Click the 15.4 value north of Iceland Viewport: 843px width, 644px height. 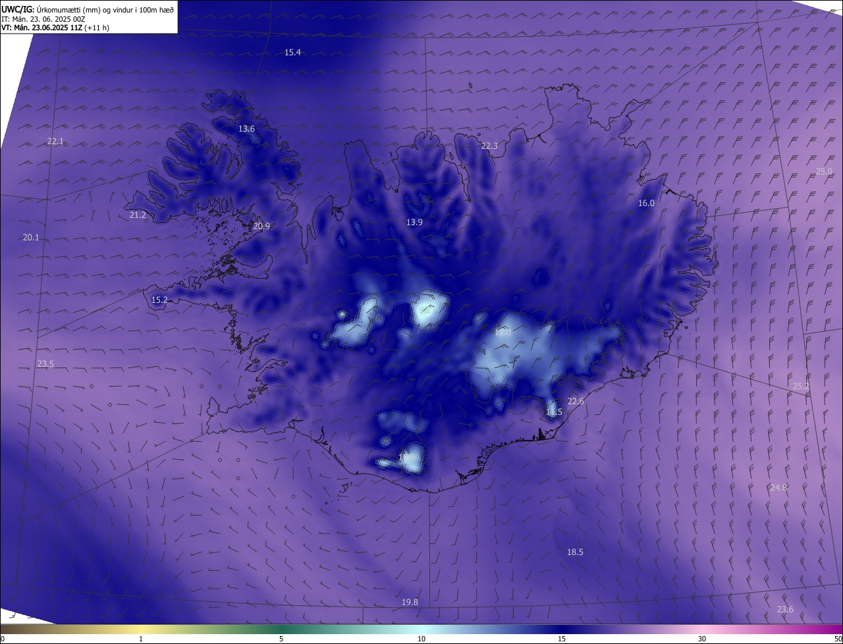[x=292, y=52]
